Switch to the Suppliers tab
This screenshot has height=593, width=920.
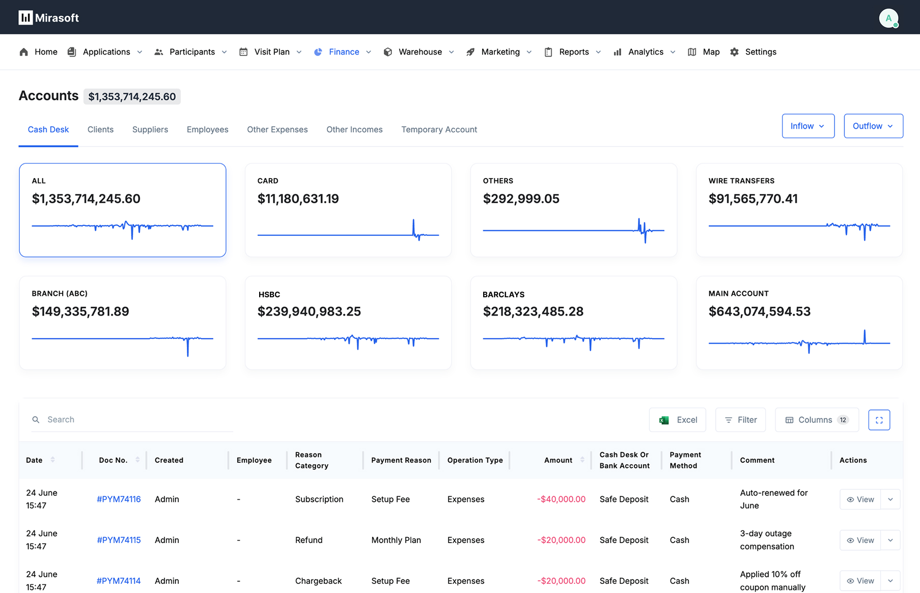[150, 130]
